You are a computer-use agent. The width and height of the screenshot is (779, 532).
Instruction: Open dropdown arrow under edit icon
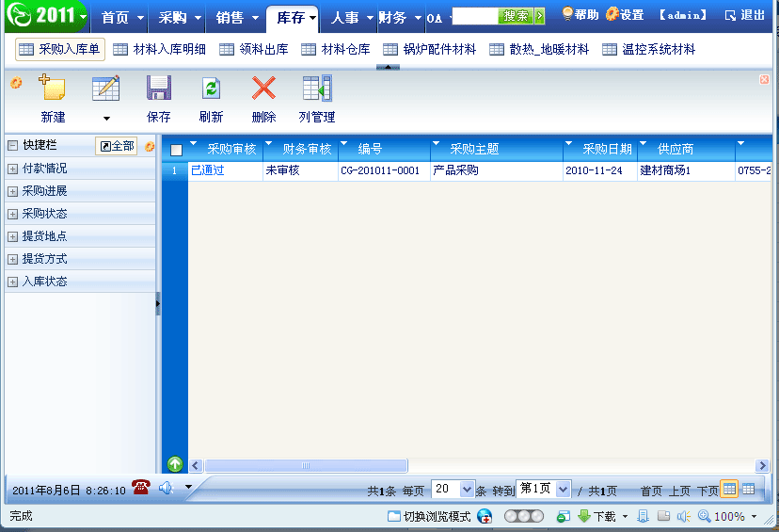[x=106, y=119]
